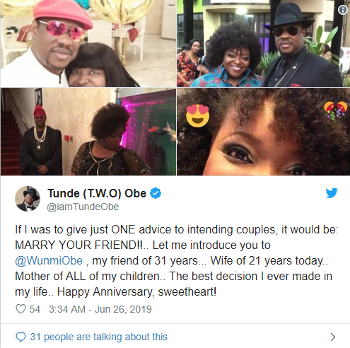Viewport: 350px width, 348px height.
Task: Visit the @iamTundeObe handle link
Action: (x=83, y=207)
